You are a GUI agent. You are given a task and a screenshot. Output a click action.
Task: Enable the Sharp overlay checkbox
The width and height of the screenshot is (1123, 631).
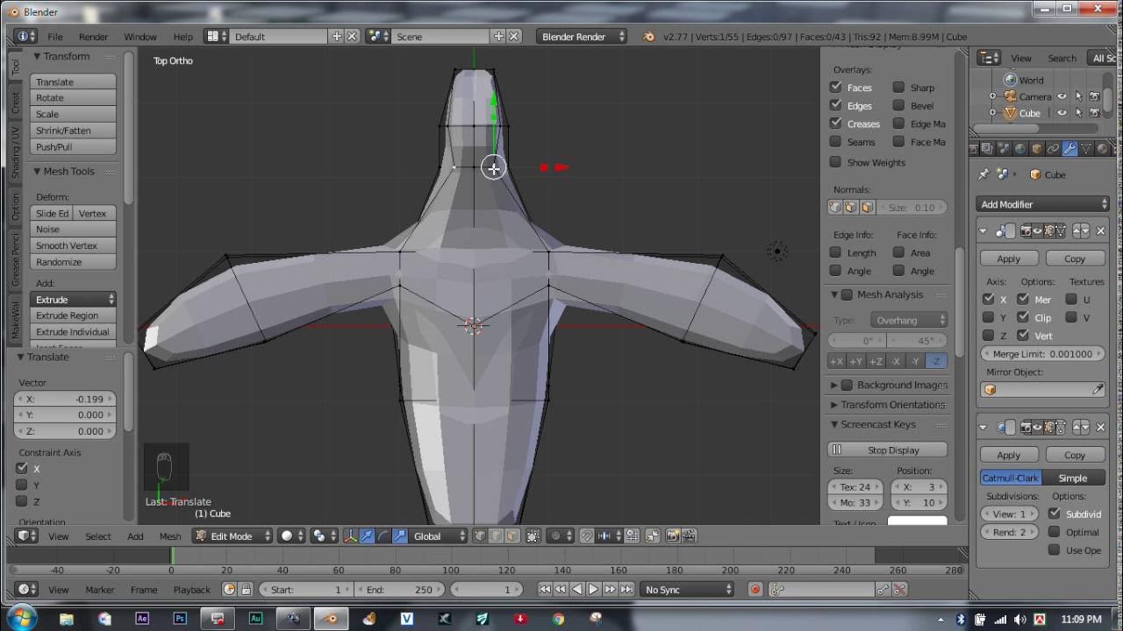(x=898, y=88)
